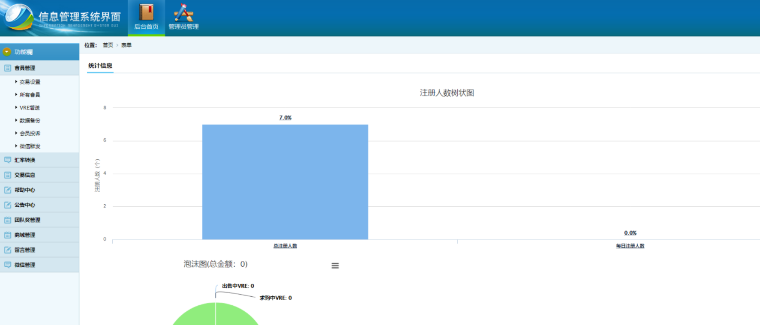Open the 管理员管理 tools icon
This screenshot has width=760, height=325.
pos(183,12)
